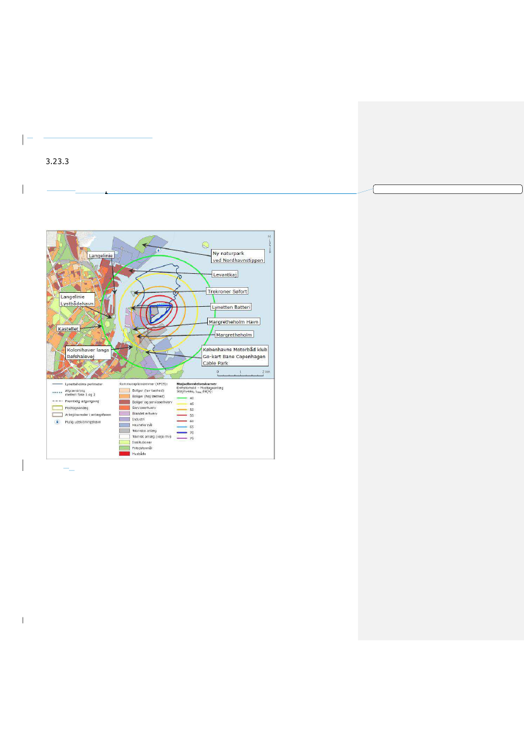524x741 pixels.
Task: Select the empty comment balloon in the margin
Action: 447,190
